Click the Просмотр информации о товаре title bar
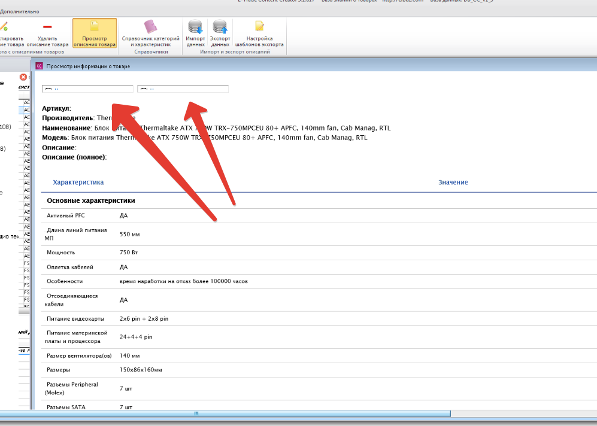This screenshot has height=426, width=597. [x=316, y=66]
